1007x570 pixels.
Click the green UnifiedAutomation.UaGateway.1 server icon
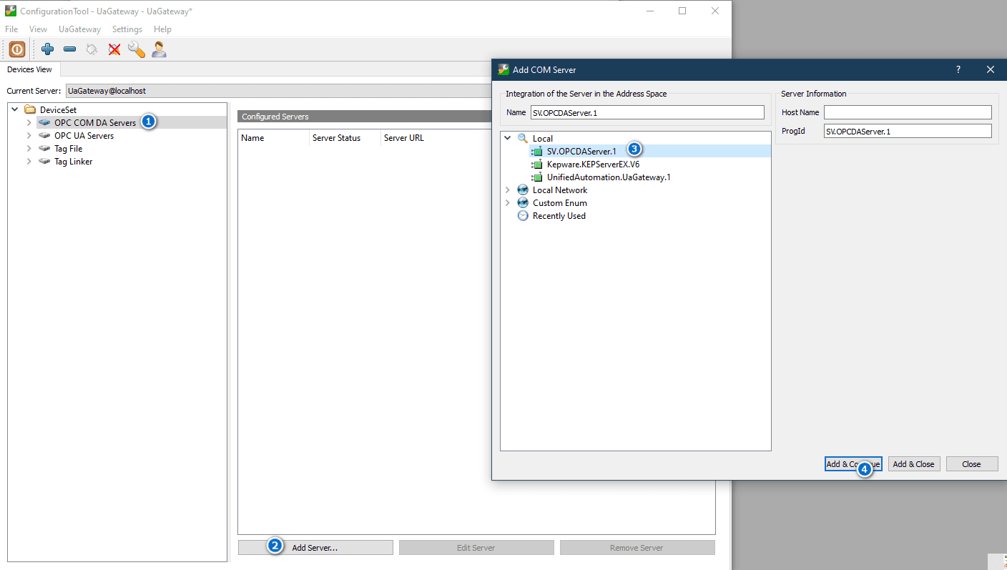[x=537, y=177]
